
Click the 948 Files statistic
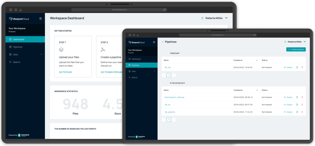pos(76,106)
